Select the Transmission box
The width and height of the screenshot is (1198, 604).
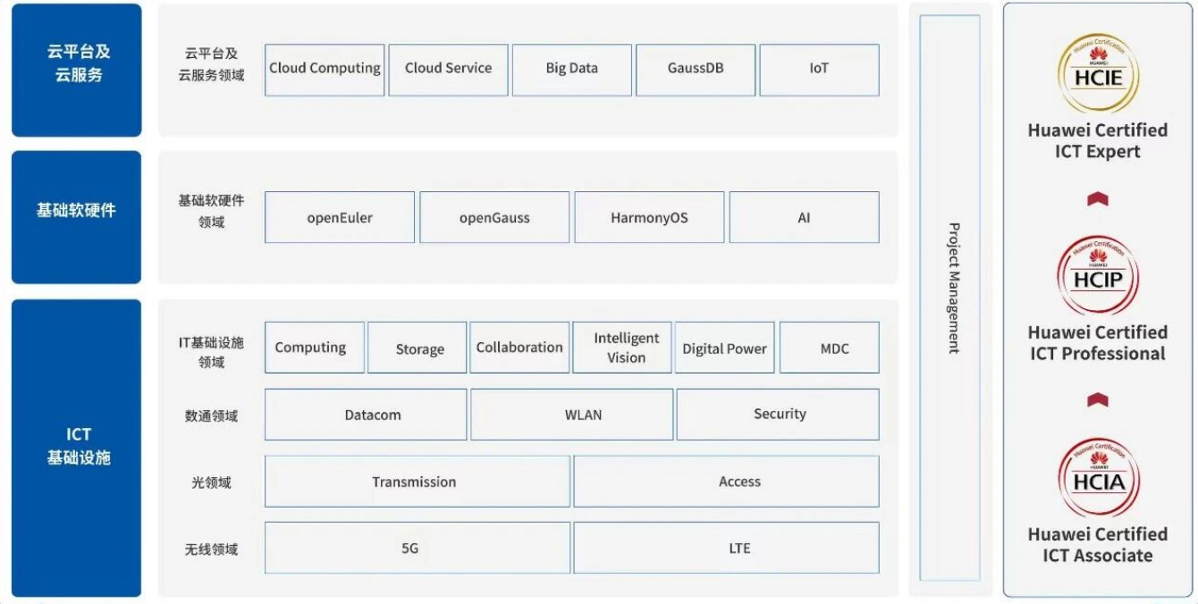pyautogui.click(x=417, y=482)
